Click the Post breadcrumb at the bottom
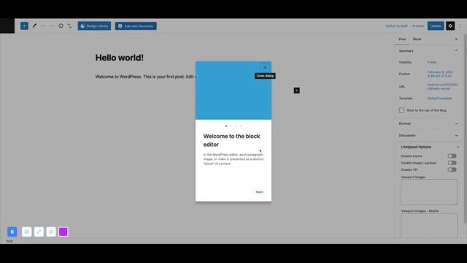Screen dimensions: 467x263 pyautogui.click(x=9, y=241)
